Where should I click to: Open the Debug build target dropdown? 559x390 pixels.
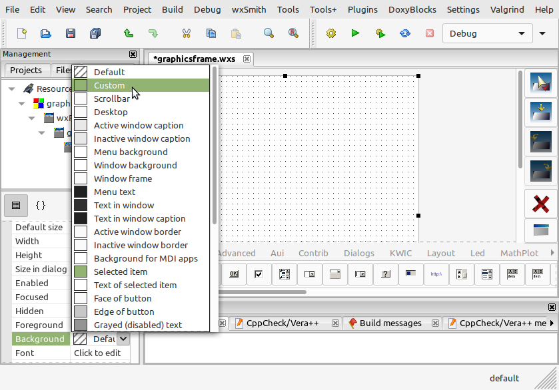click(487, 33)
